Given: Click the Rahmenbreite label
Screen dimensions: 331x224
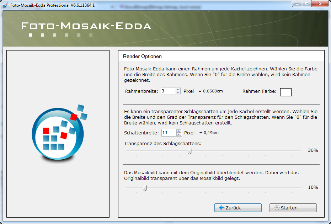Looking at the screenshot, I should pos(142,91).
